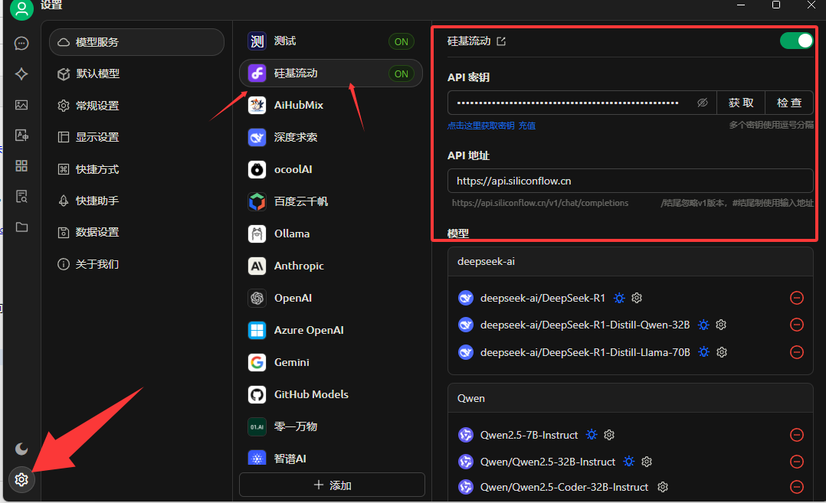Click the 检查 API key button
The width and height of the screenshot is (826, 503).
click(789, 103)
